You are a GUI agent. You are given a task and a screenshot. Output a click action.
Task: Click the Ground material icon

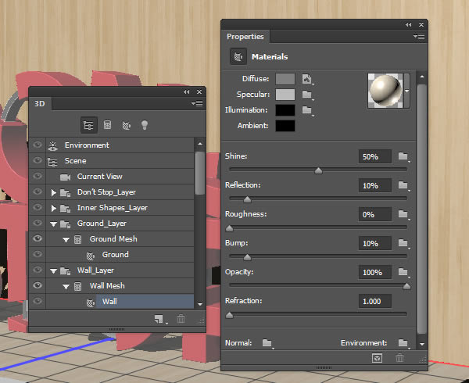[x=91, y=256]
